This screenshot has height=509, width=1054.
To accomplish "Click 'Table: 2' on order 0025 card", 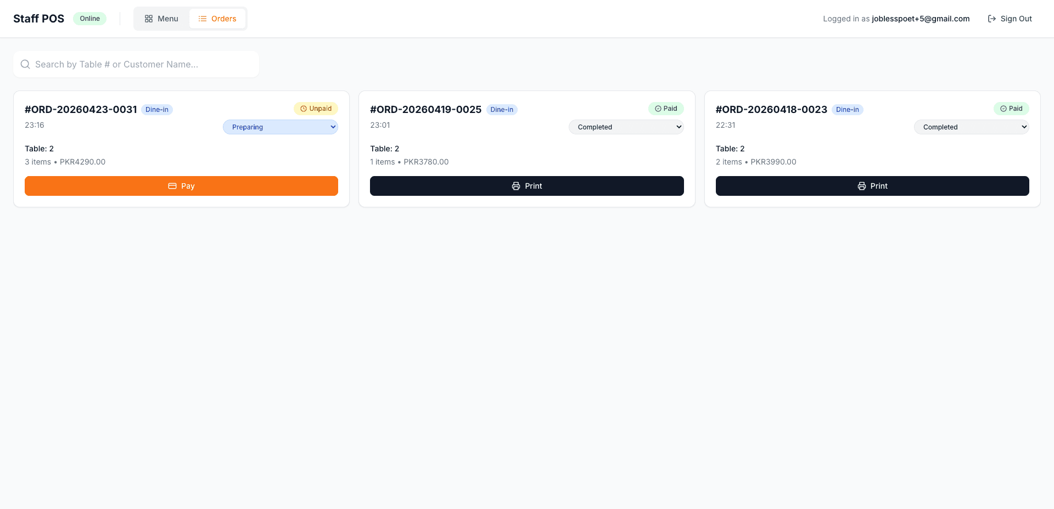I will (x=385, y=149).
